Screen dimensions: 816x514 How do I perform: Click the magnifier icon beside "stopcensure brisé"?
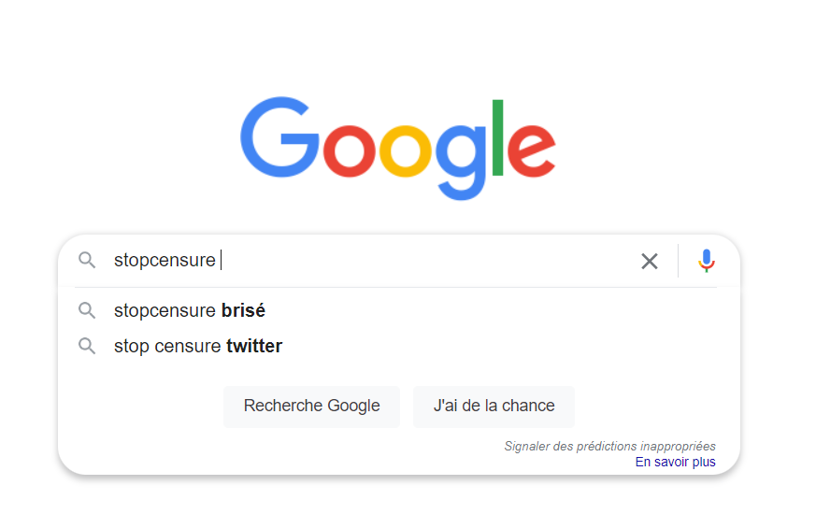87,310
